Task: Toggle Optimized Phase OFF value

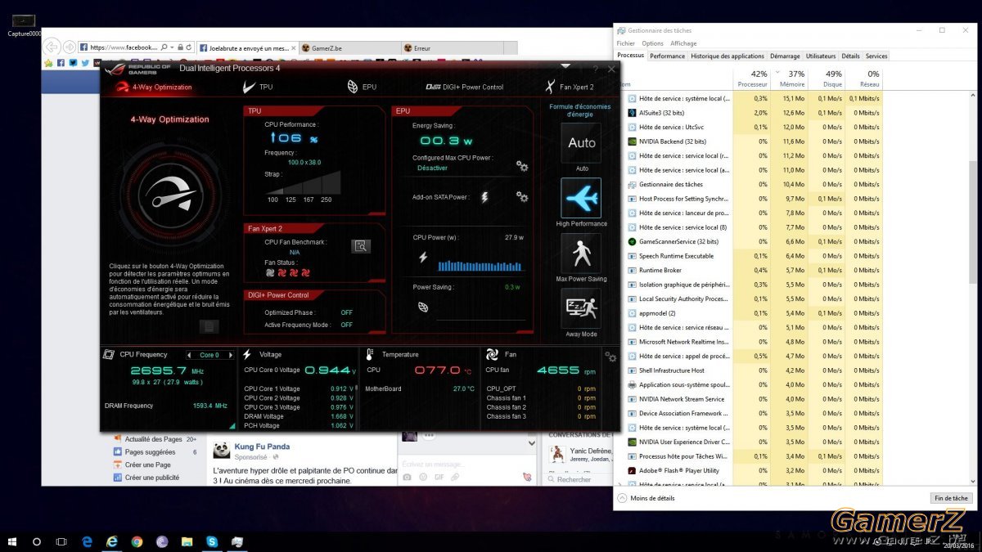Action: [x=346, y=312]
